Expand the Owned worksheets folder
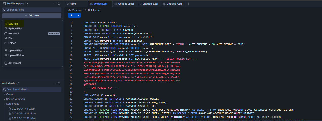This screenshot has height=121, width=322. (10, 94)
